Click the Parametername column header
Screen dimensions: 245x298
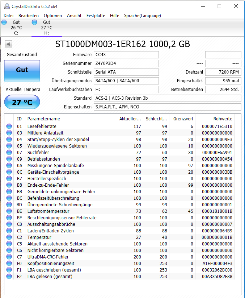pos(71,119)
